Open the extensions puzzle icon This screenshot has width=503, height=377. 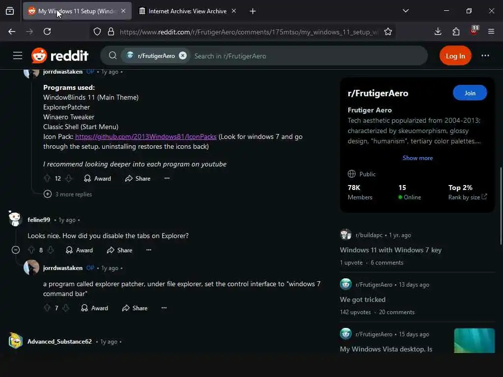tap(456, 31)
